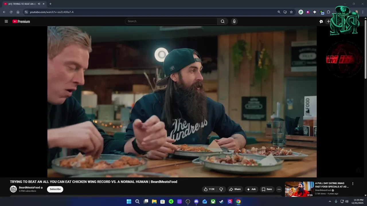Save the video to a playlist
367x206 pixels.
(x=267, y=189)
